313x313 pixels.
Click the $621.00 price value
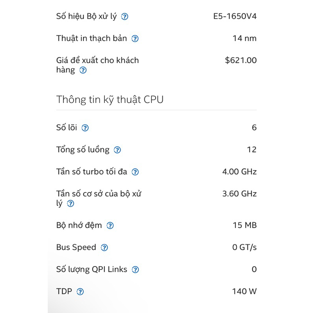tap(241, 60)
